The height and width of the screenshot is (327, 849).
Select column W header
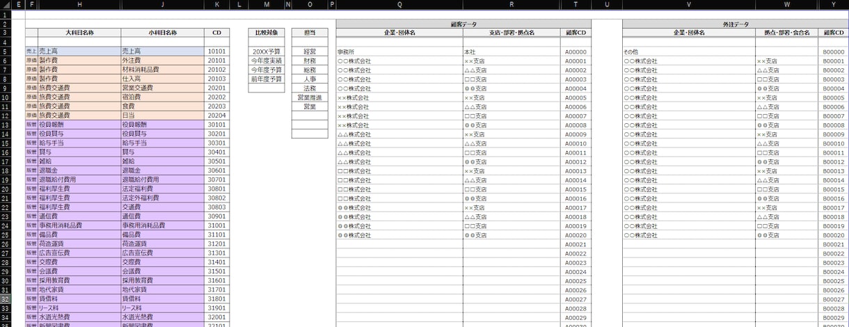tap(787, 5)
